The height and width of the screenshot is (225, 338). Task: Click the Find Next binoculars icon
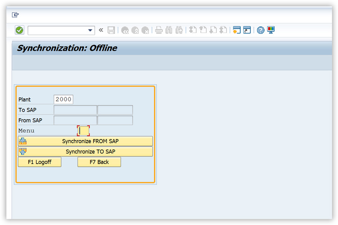coord(179,30)
